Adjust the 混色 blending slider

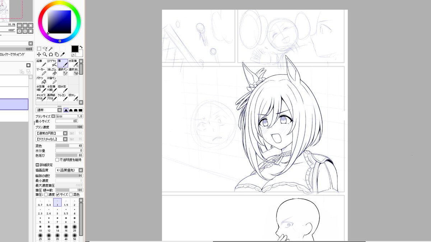(69, 146)
